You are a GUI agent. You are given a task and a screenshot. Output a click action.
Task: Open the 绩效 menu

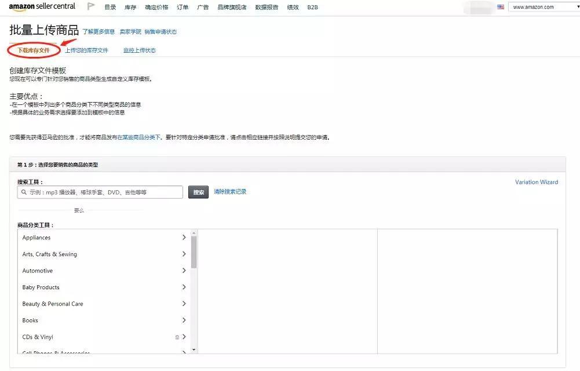click(x=293, y=7)
